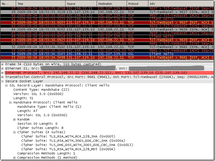Select highlighted packet 54 Client Hello row

107,54
